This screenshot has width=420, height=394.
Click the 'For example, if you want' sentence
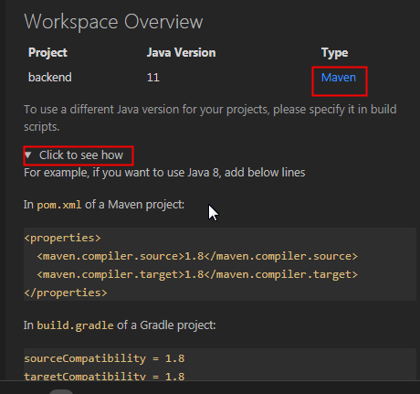[x=164, y=173]
